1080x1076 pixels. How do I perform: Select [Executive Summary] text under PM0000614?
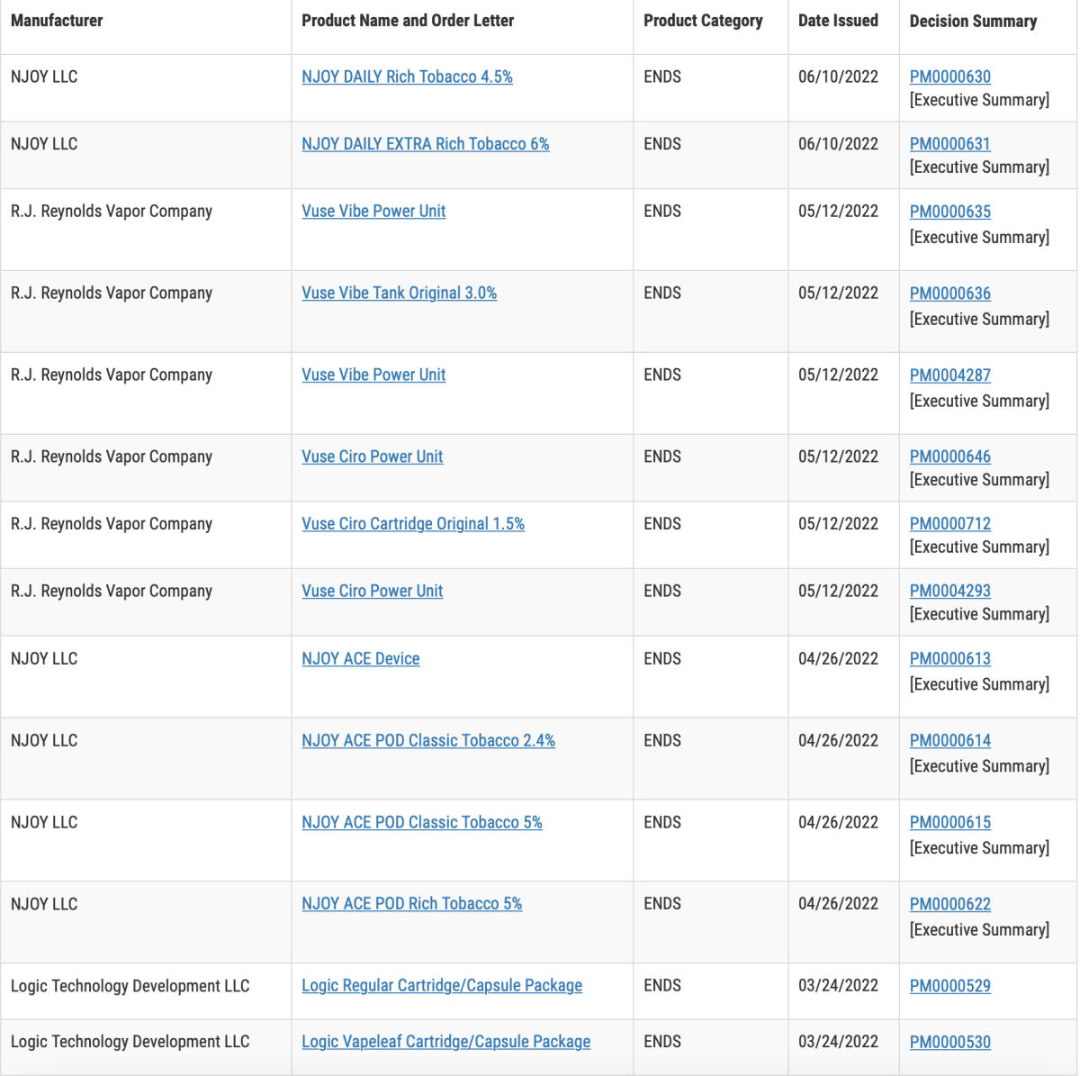point(979,767)
